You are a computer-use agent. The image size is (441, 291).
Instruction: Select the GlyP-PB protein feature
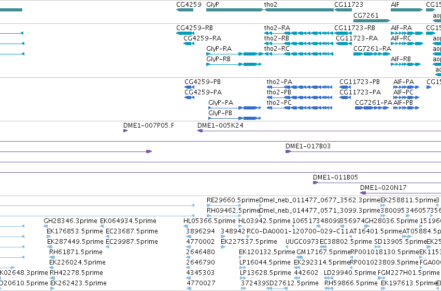click(235, 118)
